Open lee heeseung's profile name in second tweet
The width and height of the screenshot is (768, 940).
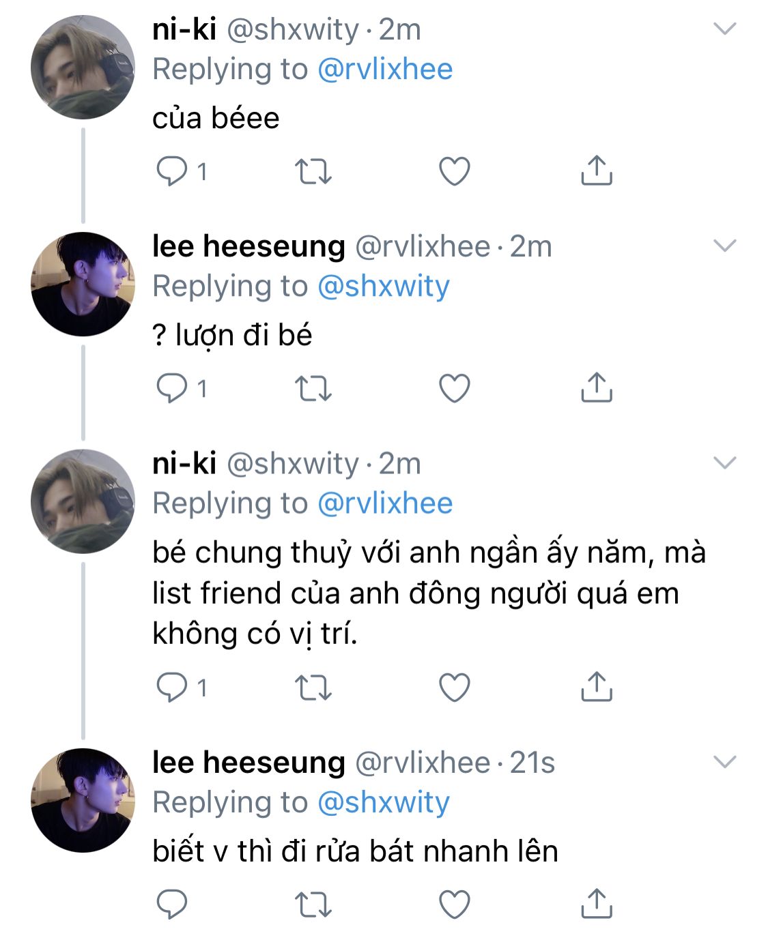[x=248, y=246]
